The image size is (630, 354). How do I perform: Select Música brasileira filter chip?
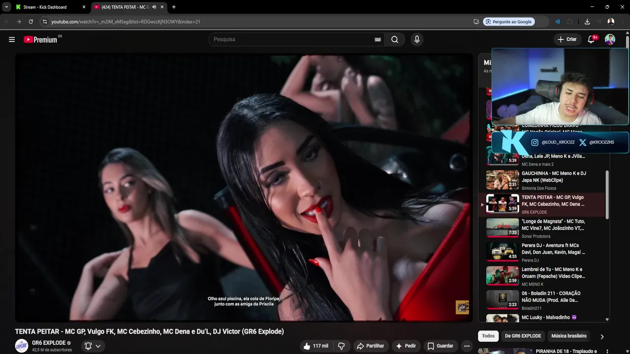click(x=569, y=336)
